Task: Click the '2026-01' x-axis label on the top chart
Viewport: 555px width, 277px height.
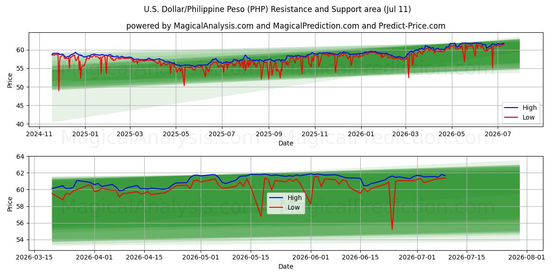Action: pyautogui.click(x=361, y=134)
